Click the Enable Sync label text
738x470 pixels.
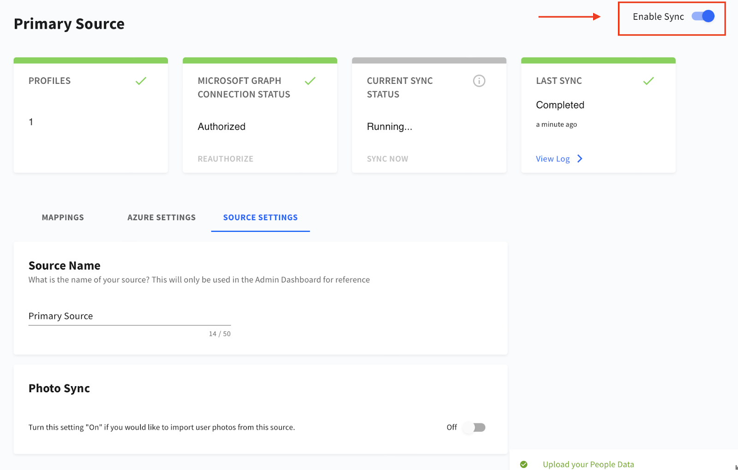point(658,17)
